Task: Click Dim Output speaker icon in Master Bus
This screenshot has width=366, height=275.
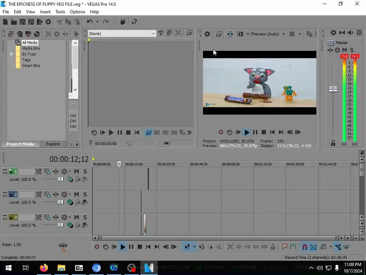Action: click(x=350, y=33)
